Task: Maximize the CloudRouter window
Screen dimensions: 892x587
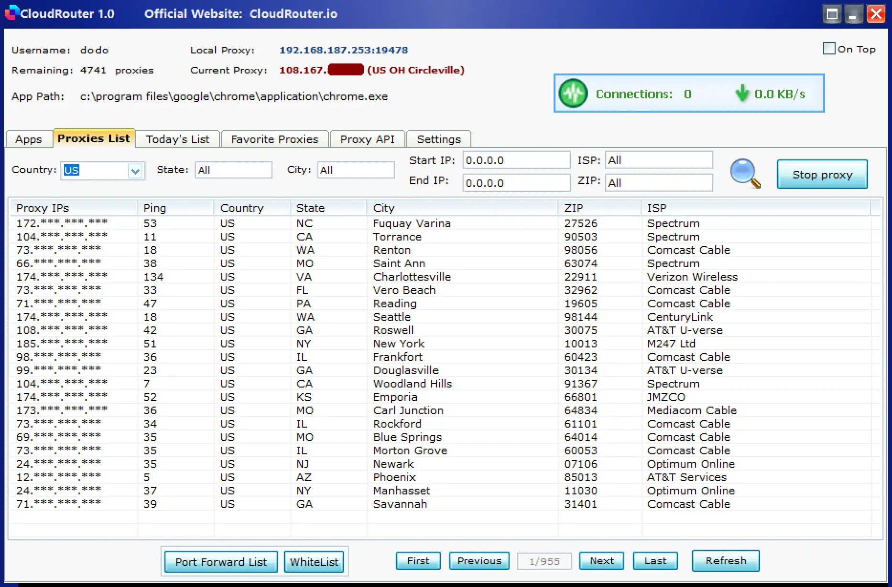Action: 832,14
